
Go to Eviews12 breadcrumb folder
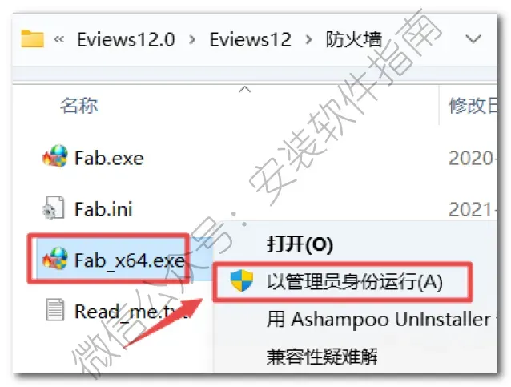click(250, 40)
